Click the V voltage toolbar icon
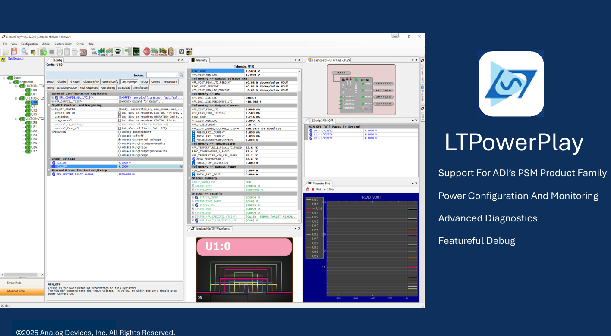 click(181, 52)
